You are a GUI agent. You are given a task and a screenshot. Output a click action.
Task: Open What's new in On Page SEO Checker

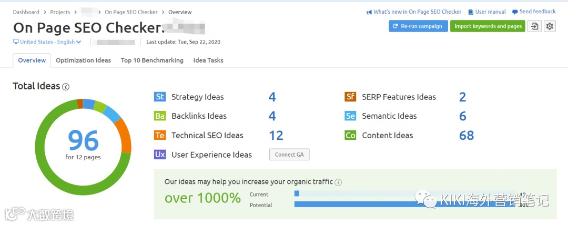[x=418, y=12]
